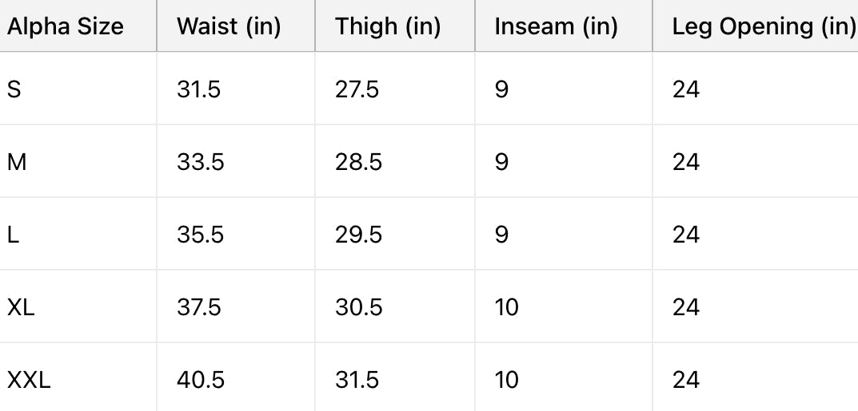
Task: Select the S size row label
Action: 14,89
